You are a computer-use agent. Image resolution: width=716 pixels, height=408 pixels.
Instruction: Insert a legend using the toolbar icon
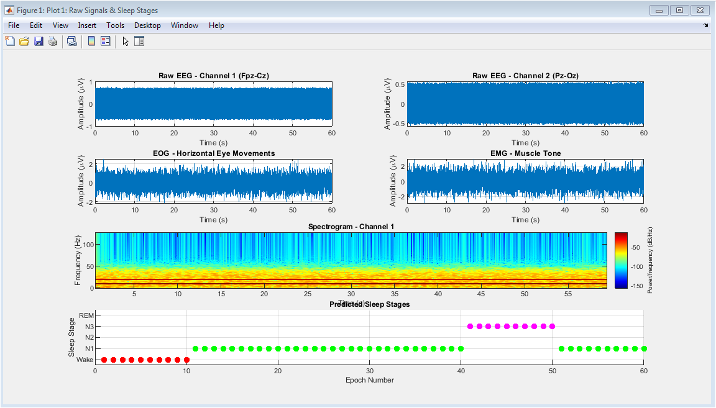(x=105, y=42)
